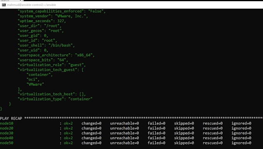Click skipped=0 in the node50 row
This screenshot has height=149, width=263.
coord(184,143)
